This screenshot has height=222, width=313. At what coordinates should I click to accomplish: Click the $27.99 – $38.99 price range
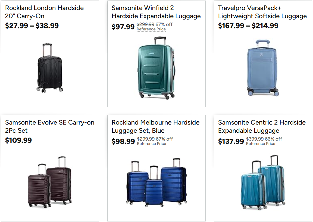32,26
